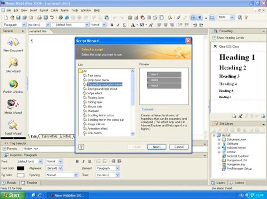Click the New Document sidebar icon
This screenshot has height=199, width=267.
13,42
